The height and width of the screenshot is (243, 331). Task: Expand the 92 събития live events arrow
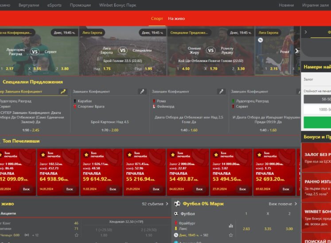167,204
